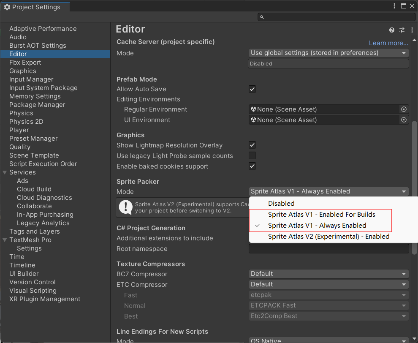Pick a scene for Regular Environment
The height and width of the screenshot is (343, 418).
404,109
